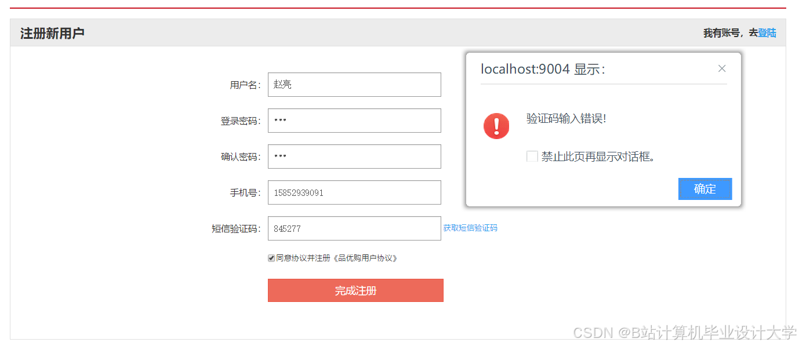The image size is (799, 346).
Task: Click the 完成注册 registration button
Action: coord(355,290)
